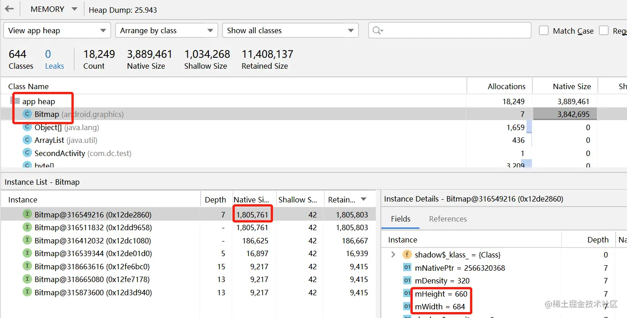Select instance Bitmap@318665080
Screen dimensions: 627x318
(x=188, y=279)
